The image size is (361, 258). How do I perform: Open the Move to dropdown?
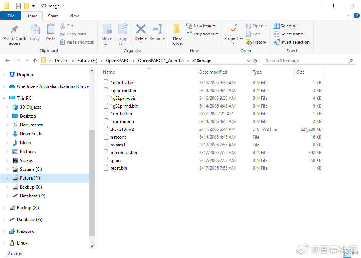tap(107, 34)
